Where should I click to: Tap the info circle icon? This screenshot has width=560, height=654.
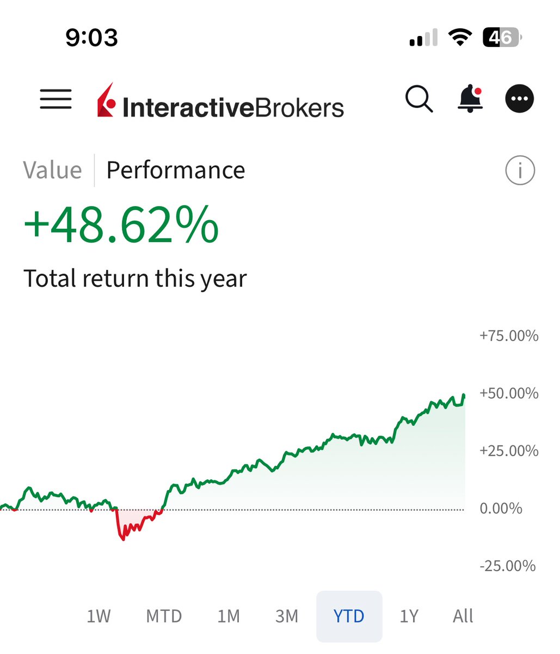tap(520, 171)
